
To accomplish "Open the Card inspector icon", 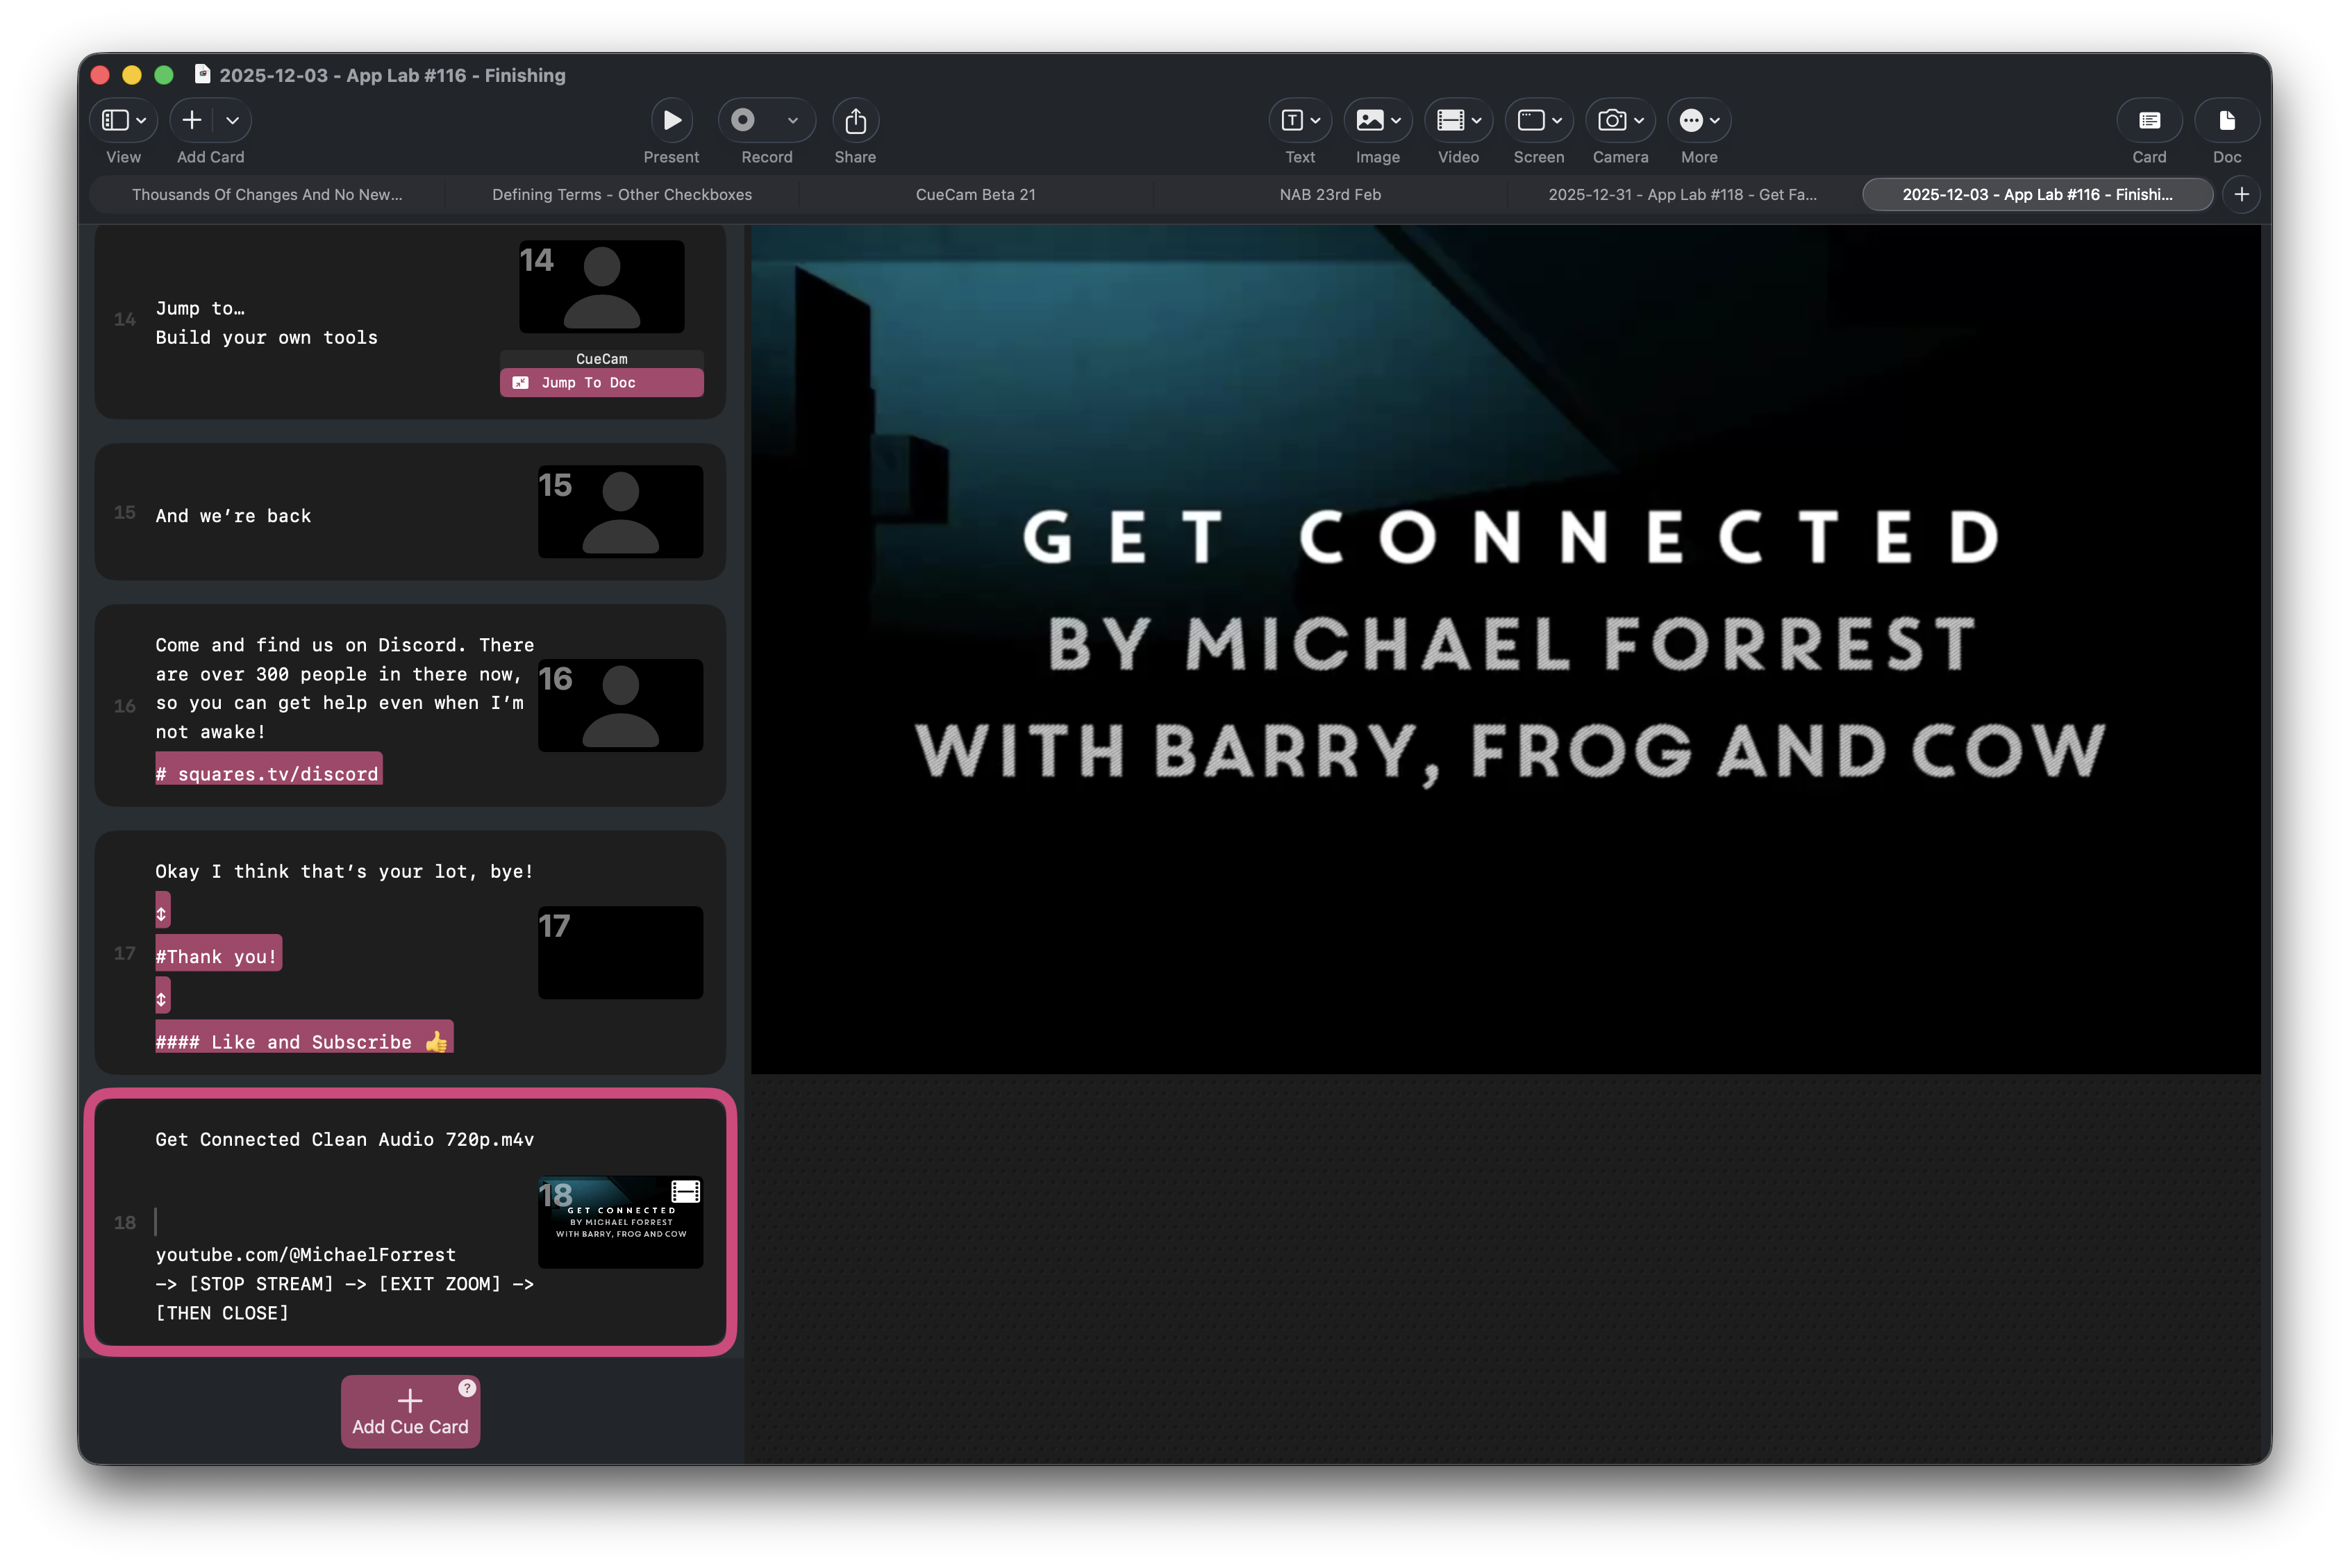I will 2149,120.
